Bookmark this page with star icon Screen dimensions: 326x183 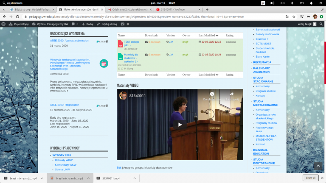point(294,17)
